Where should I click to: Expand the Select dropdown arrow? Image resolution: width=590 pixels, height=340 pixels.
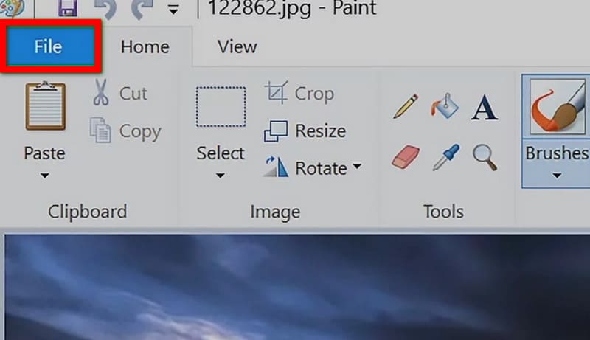coord(221,176)
